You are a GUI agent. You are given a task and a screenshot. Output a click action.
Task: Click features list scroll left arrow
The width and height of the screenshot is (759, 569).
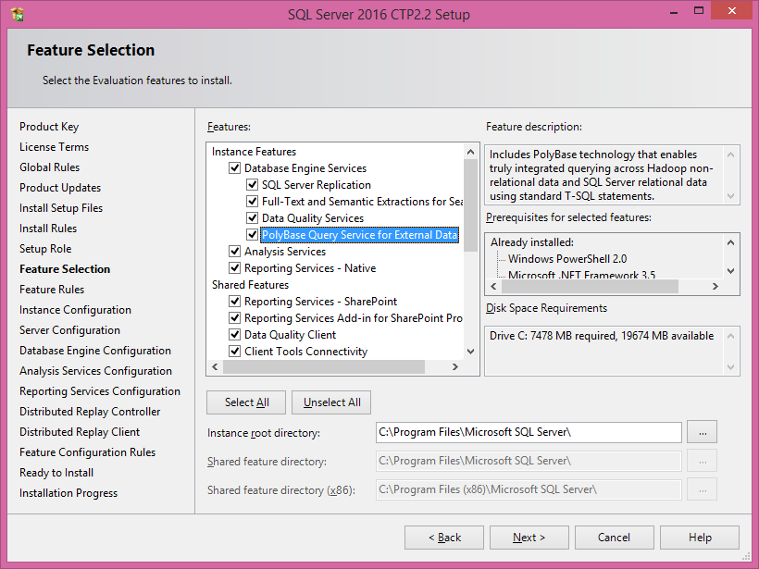click(216, 366)
